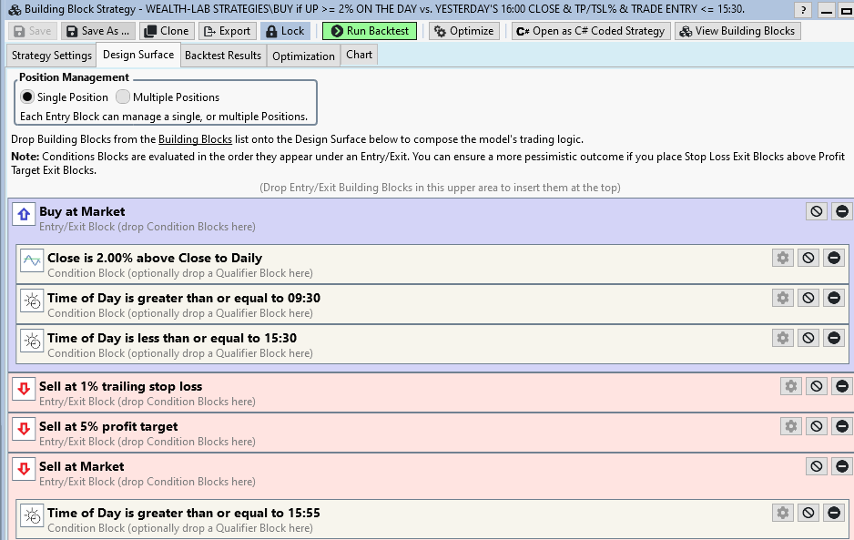The width and height of the screenshot is (854, 540).
Task: Disable the 09:30 Time of Day condition
Action: pos(808,298)
